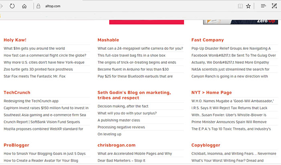Add page to favorites star icon
Image resolution: width=281 pixels, height=165 pixels.
tap(248, 6)
